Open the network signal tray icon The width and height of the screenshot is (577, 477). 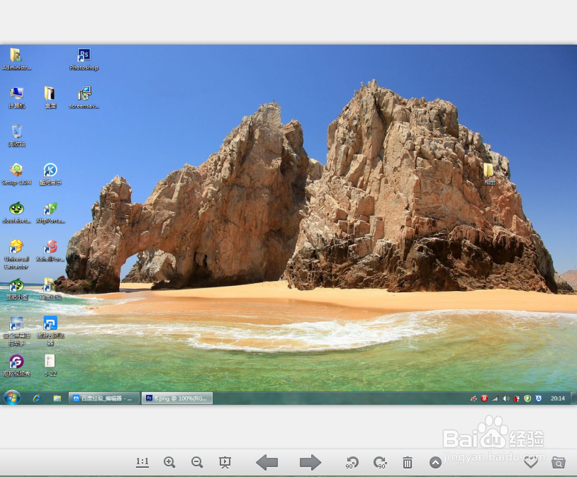point(495,398)
